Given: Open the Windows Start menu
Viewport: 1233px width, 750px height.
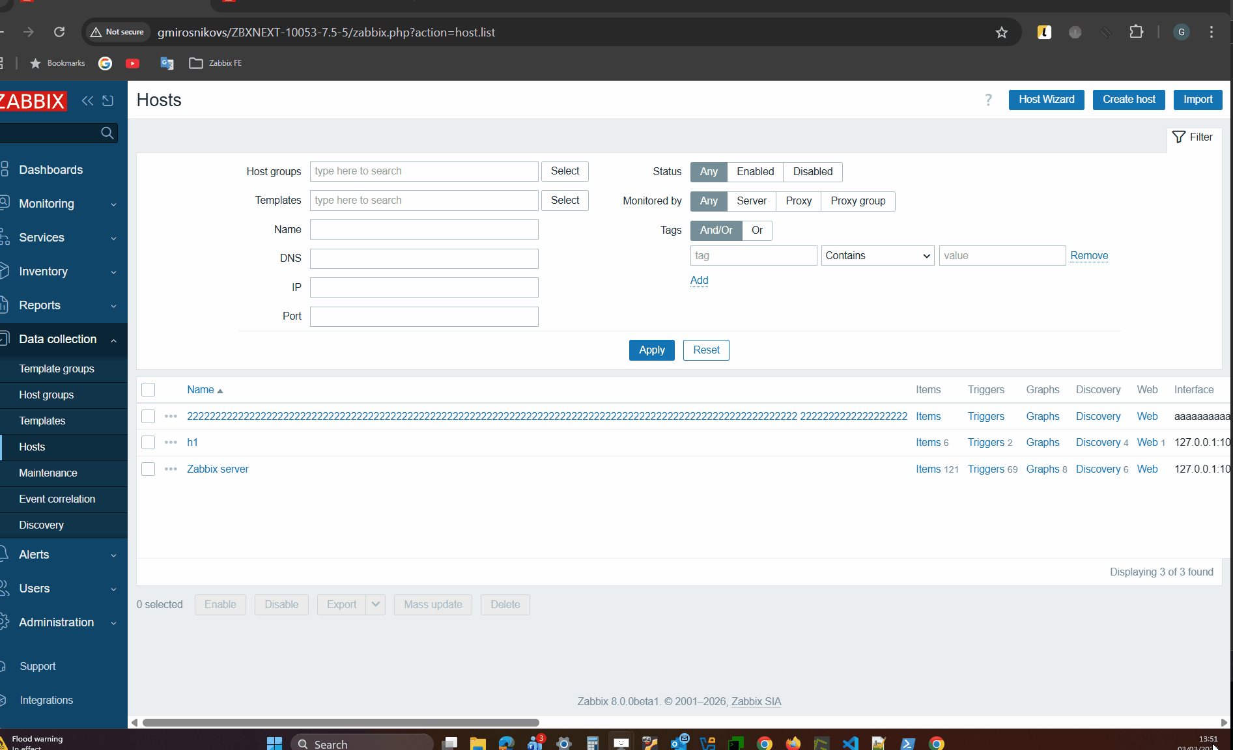Looking at the screenshot, I should click(x=274, y=743).
